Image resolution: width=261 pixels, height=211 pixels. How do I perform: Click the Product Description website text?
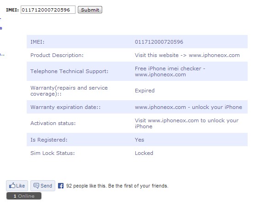coord(187,55)
